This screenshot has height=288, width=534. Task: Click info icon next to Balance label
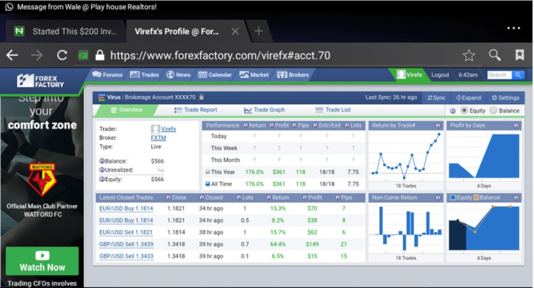[102, 161]
